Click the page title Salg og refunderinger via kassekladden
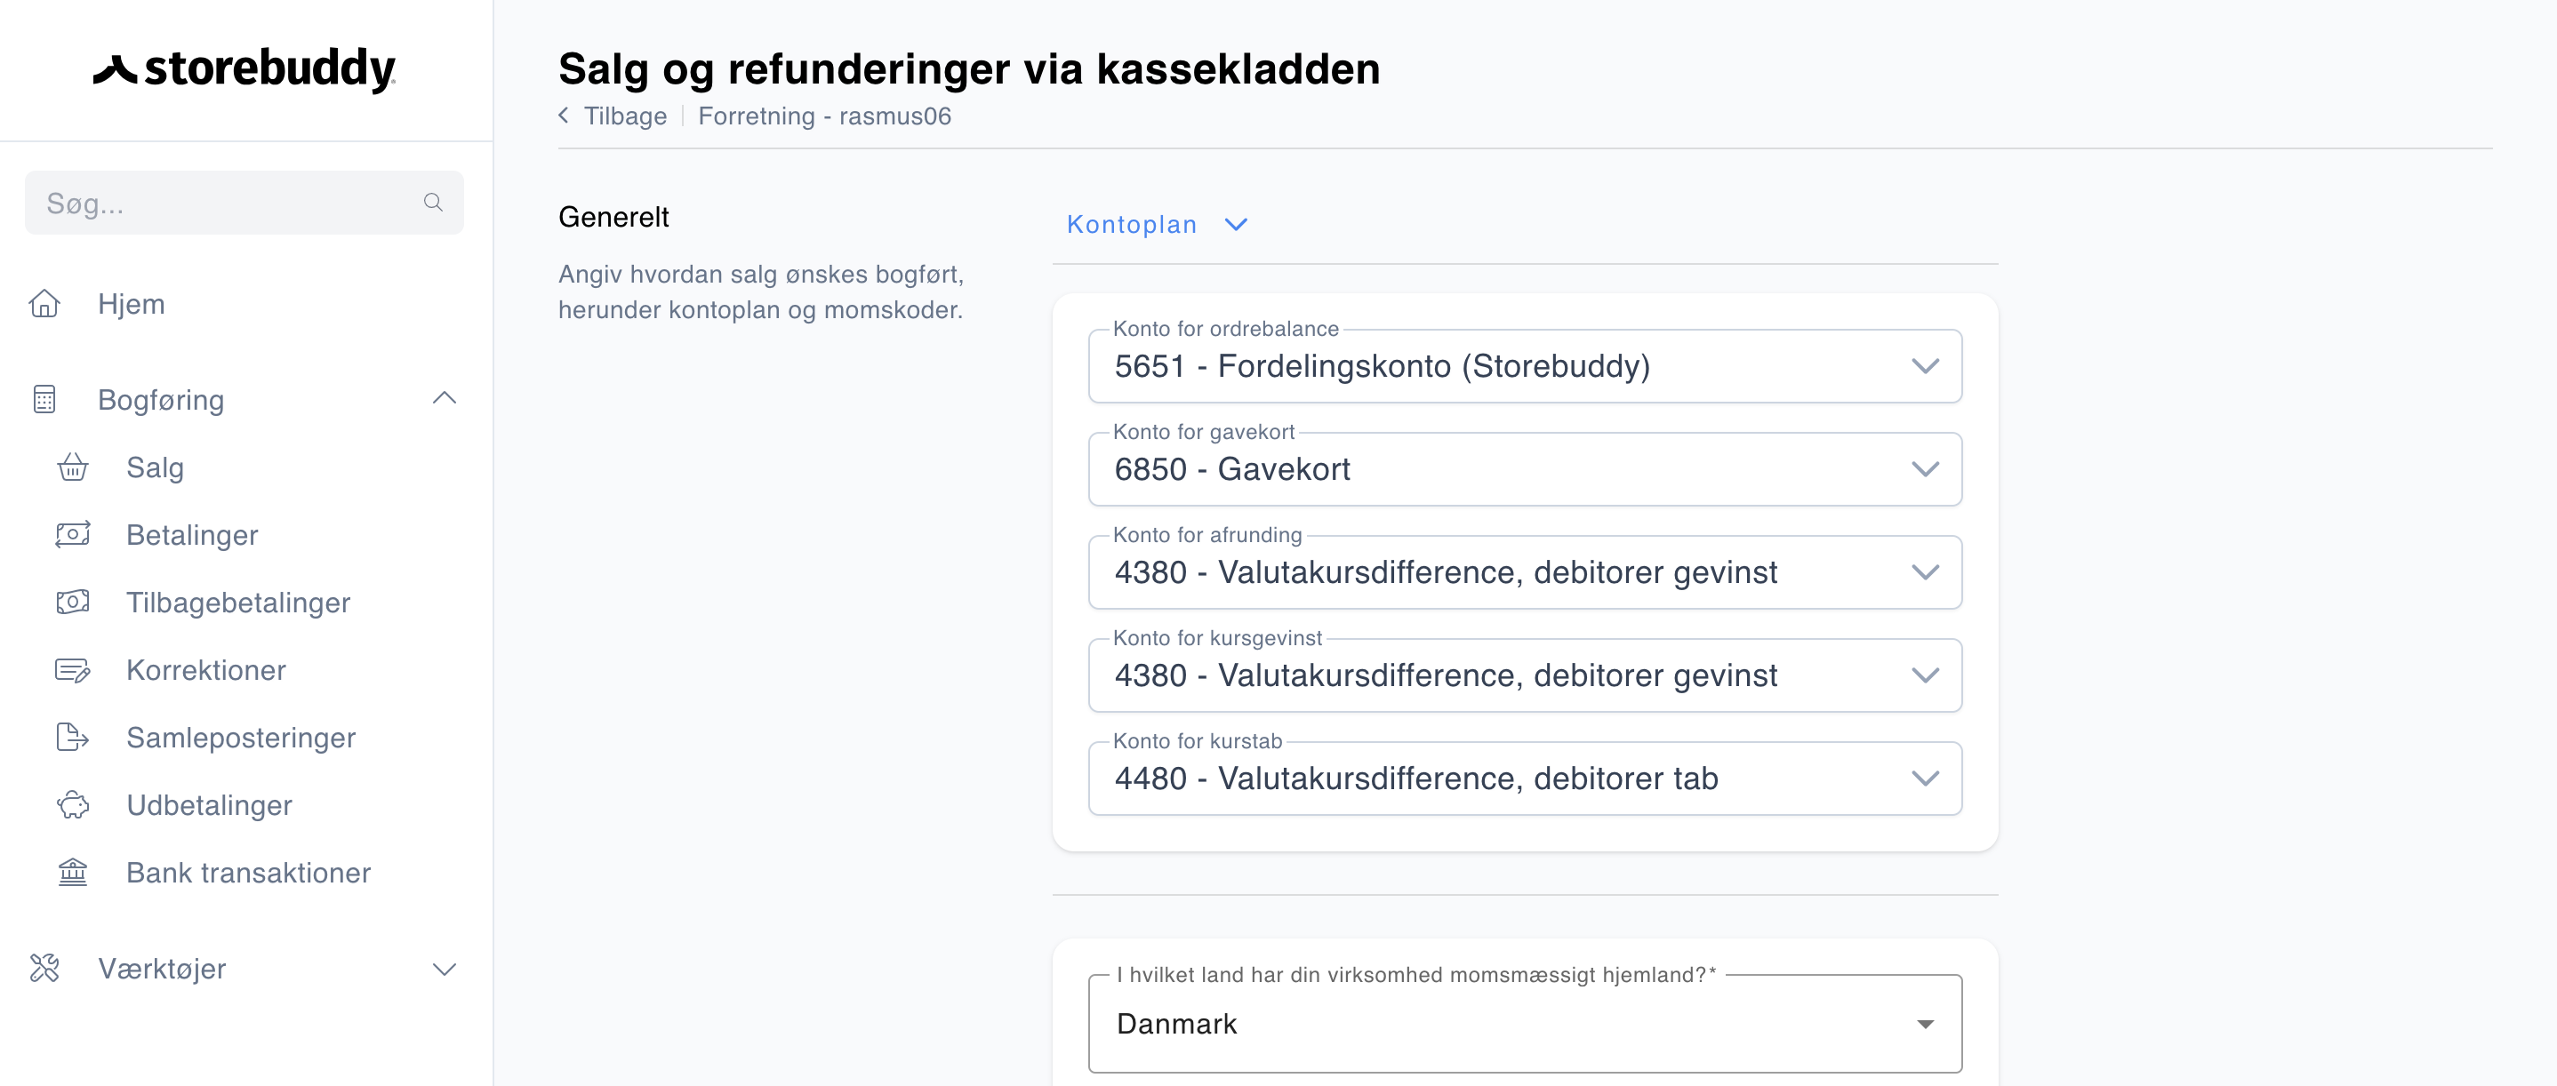Screen dimensions: 2557x1086 (x=969, y=68)
